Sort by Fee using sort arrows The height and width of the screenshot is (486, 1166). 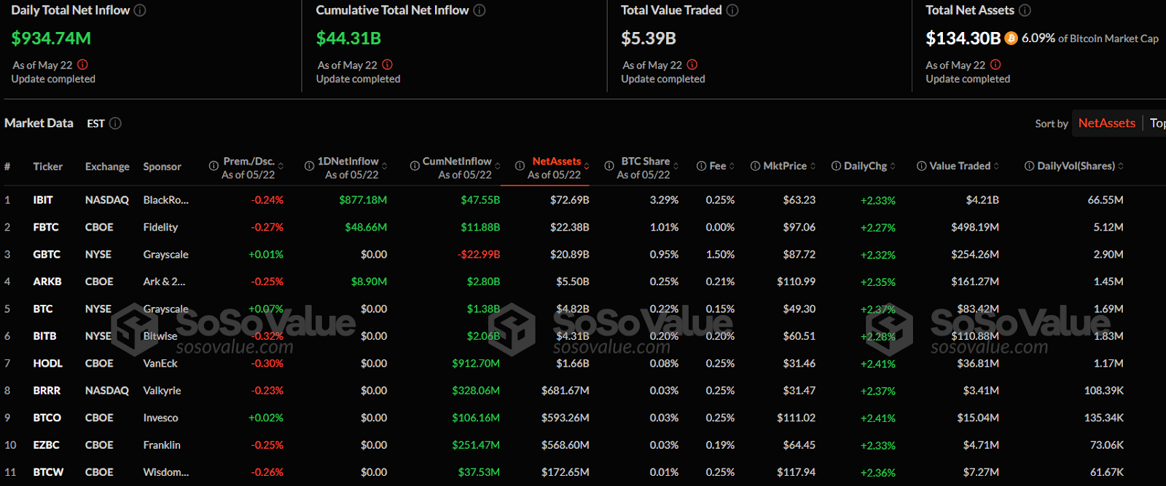[732, 166]
